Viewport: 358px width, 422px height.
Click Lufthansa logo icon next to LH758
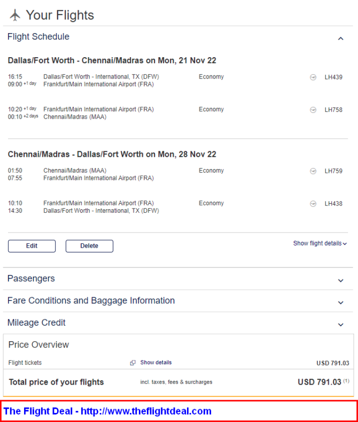click(313, 110)
